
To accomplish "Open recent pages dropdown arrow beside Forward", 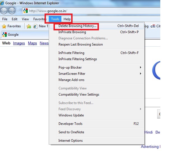I will pyautogui.click(x=18, y=11).
